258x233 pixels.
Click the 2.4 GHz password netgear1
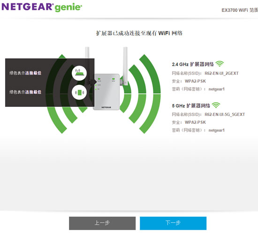click(x=217, y=89)
